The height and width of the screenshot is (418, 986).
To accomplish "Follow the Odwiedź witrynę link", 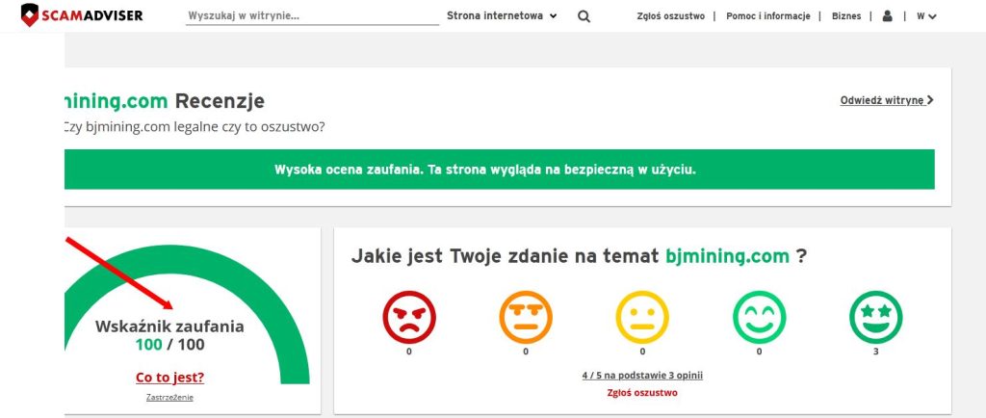I will pos(887,100).
